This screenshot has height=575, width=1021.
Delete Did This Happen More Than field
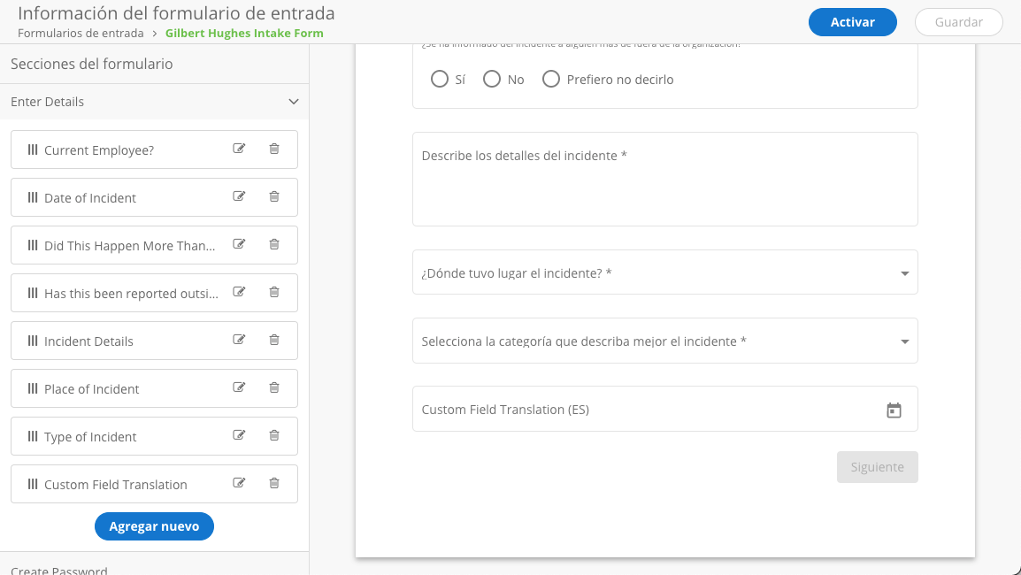click(x=274, y=244)
